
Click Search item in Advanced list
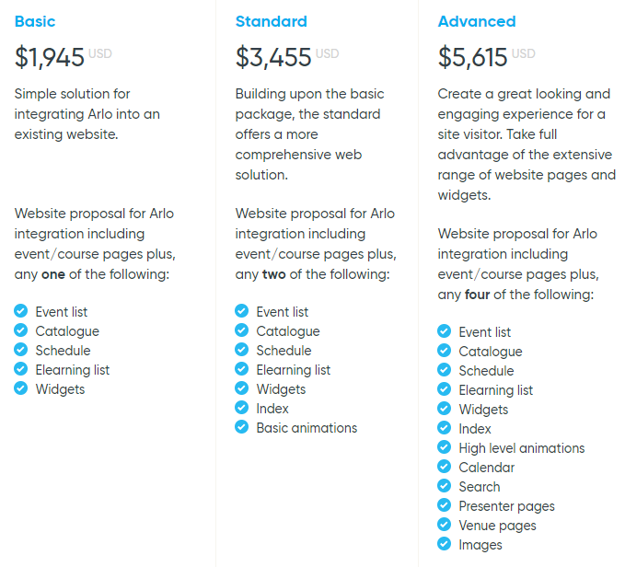[x=480, y=487]
